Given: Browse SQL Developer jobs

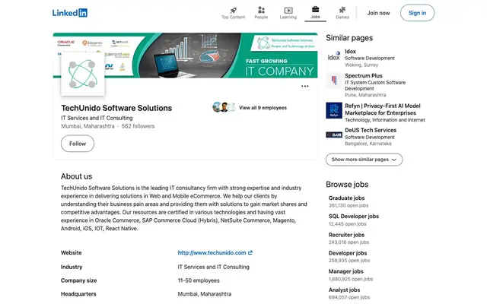Looking at the screenshot, I should point(354,216).
